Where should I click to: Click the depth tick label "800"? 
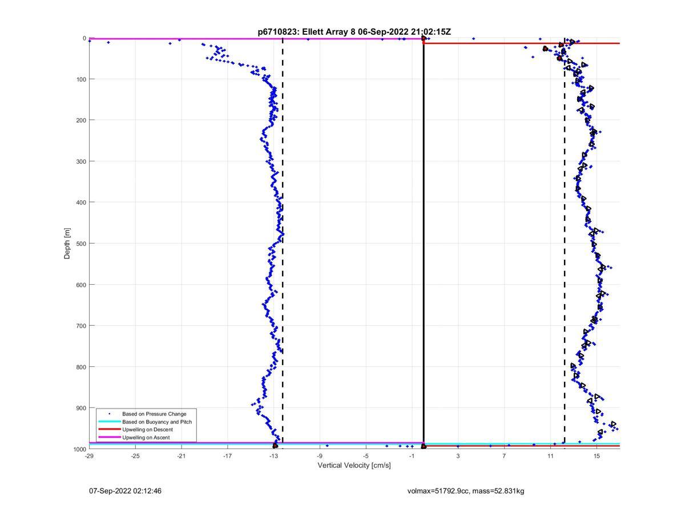81,367
